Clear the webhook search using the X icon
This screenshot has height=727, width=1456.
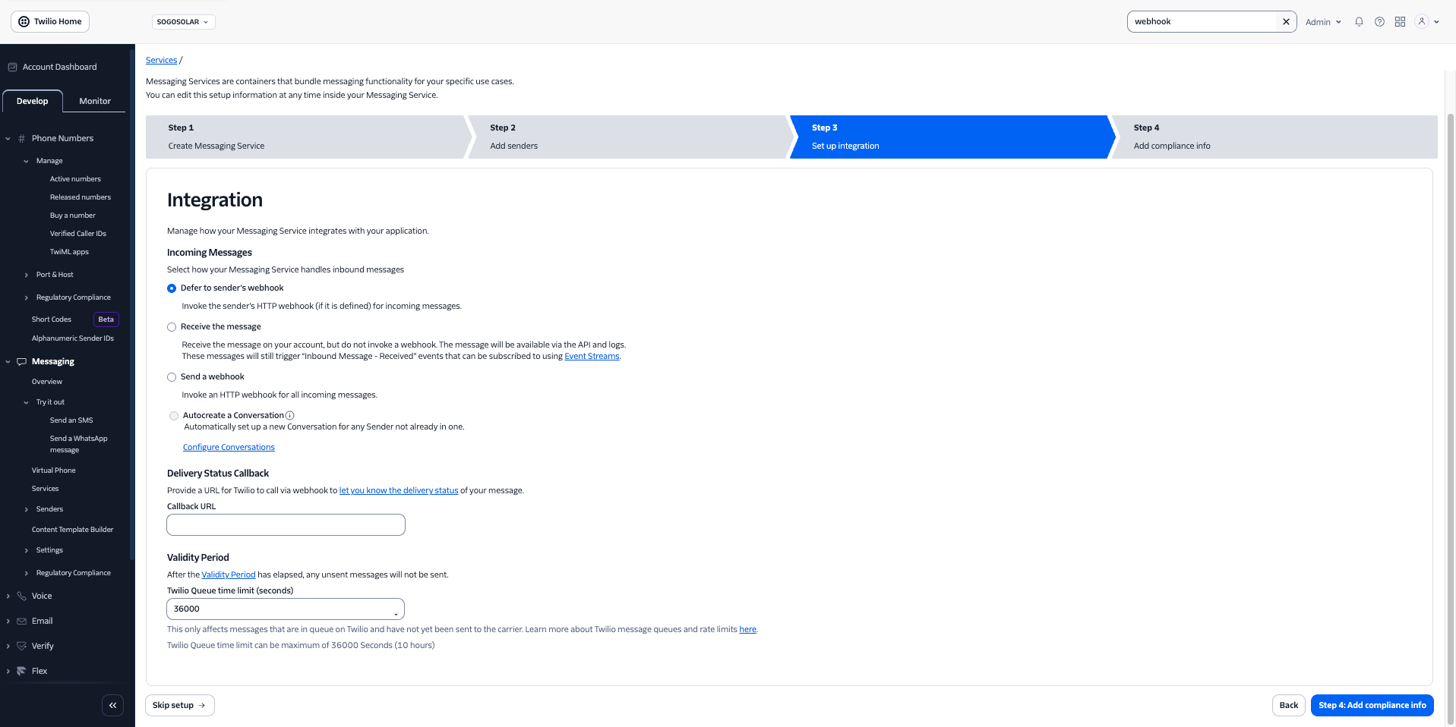pos(1285,21)
